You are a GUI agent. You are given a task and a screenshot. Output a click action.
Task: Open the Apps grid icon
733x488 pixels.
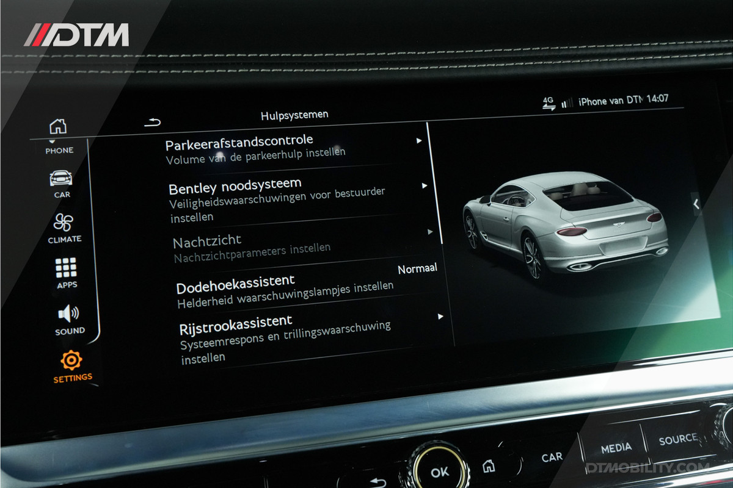(66, 268)
